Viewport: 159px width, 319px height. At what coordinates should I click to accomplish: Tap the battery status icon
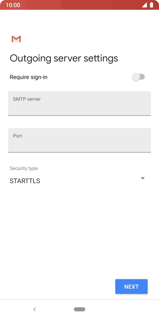(x=151, y=5)
